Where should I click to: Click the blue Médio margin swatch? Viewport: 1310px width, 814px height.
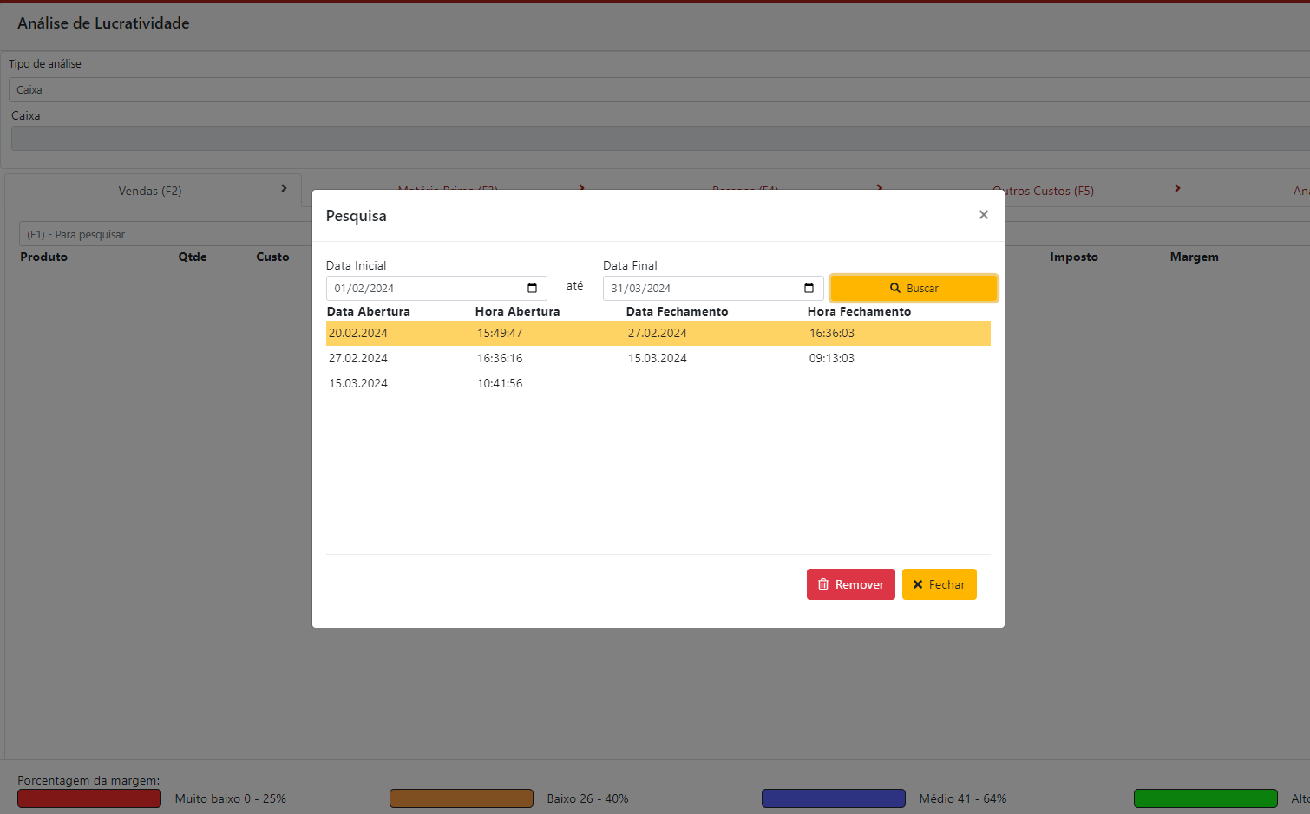(x=833, y=798)
